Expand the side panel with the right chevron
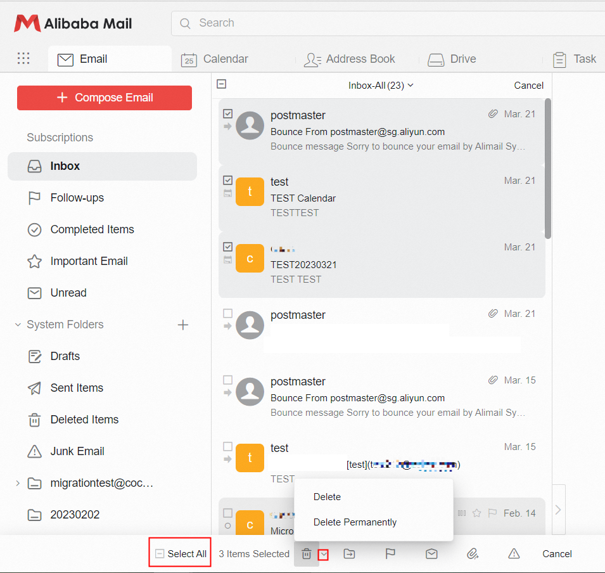 [558, 510]
